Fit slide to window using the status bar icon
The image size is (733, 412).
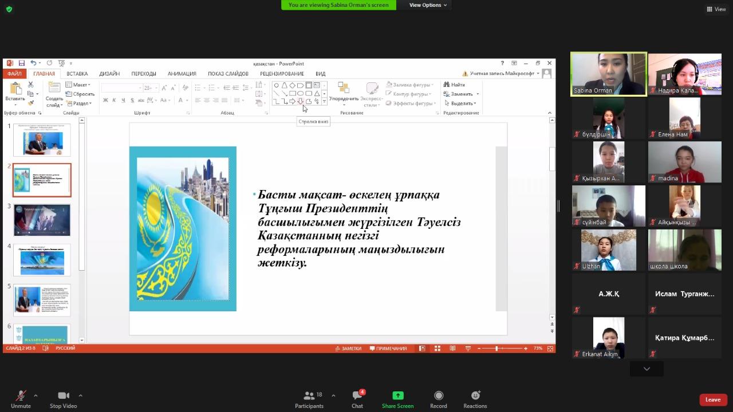pos(550,348)
